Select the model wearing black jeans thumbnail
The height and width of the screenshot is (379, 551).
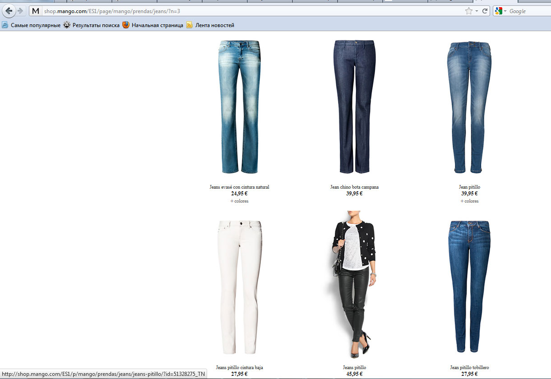point(354,284)
